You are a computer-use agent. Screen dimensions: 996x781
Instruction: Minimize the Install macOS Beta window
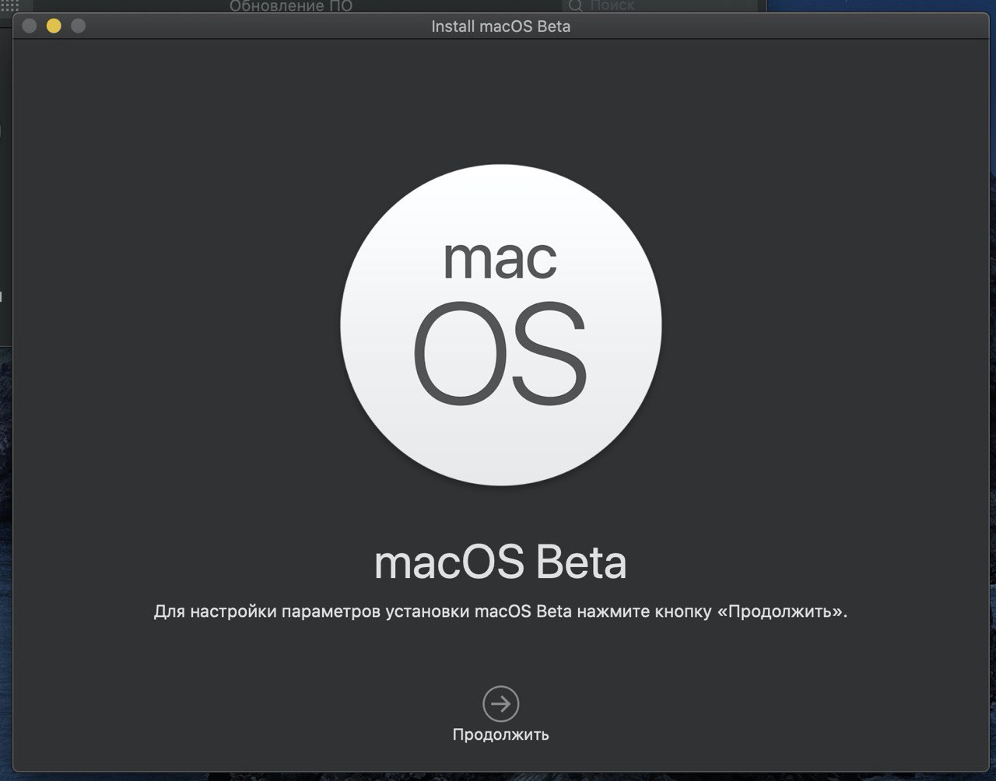tap(54, 26)
